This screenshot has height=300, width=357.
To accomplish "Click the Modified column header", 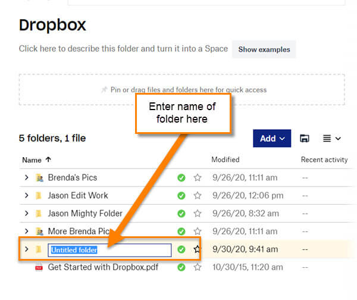I will tap(226, 160).
